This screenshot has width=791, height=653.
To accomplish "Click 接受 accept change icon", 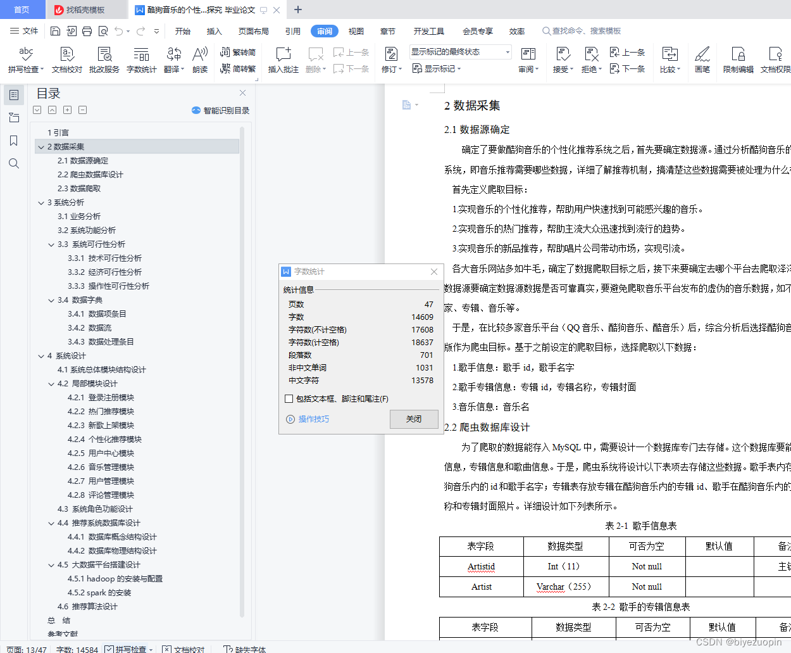I will pos(563,54).
